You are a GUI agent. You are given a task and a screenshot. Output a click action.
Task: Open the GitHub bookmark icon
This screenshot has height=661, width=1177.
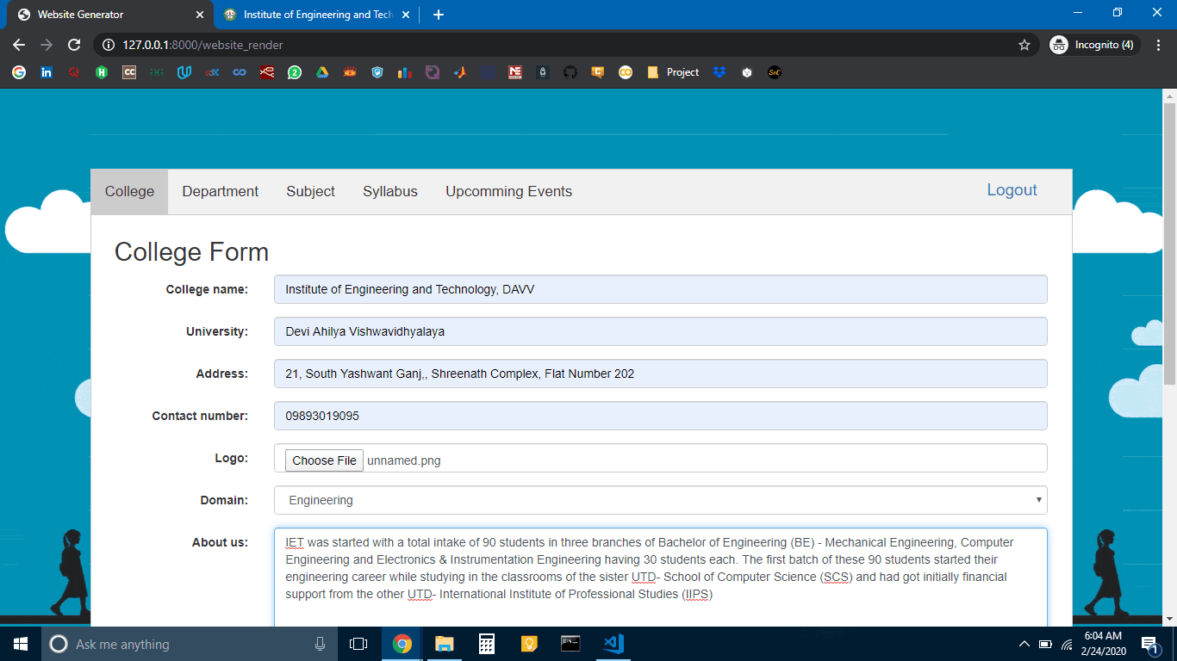click(570, 72)
